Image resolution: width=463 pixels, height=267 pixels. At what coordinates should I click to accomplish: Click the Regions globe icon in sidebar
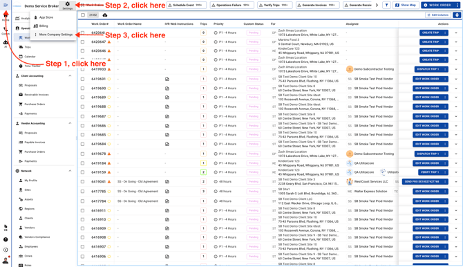21,209
